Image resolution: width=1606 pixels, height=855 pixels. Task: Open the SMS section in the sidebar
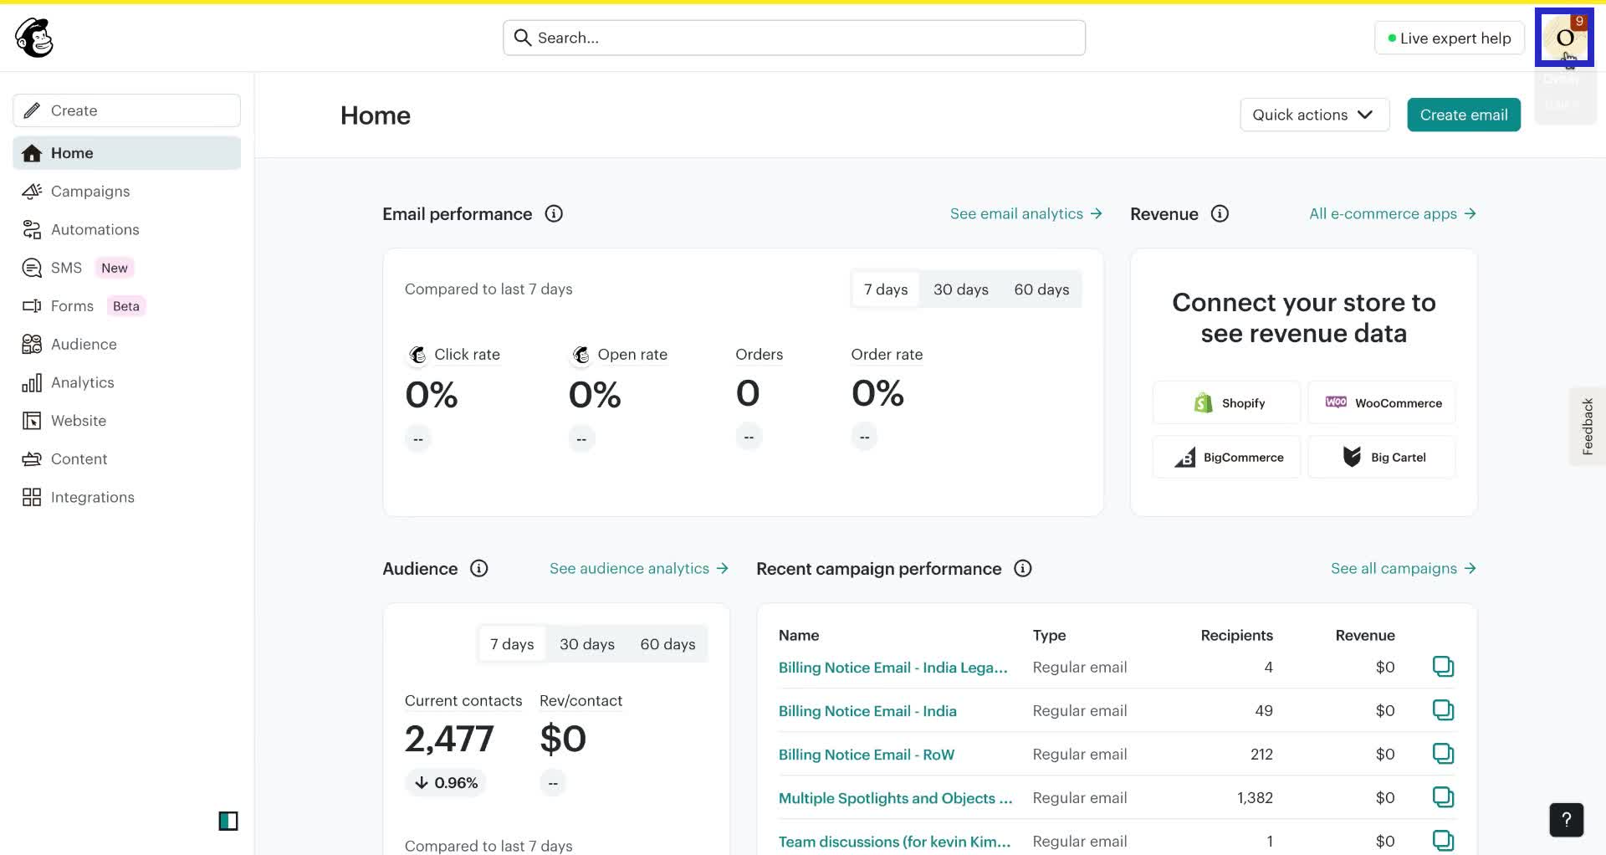pyautogui.click(x=65, y=267)
